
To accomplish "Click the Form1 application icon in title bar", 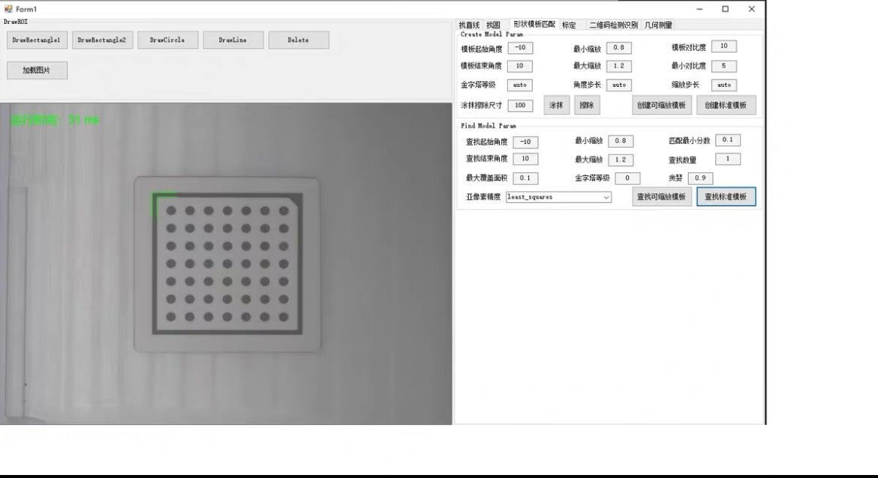I will point(8,9).
